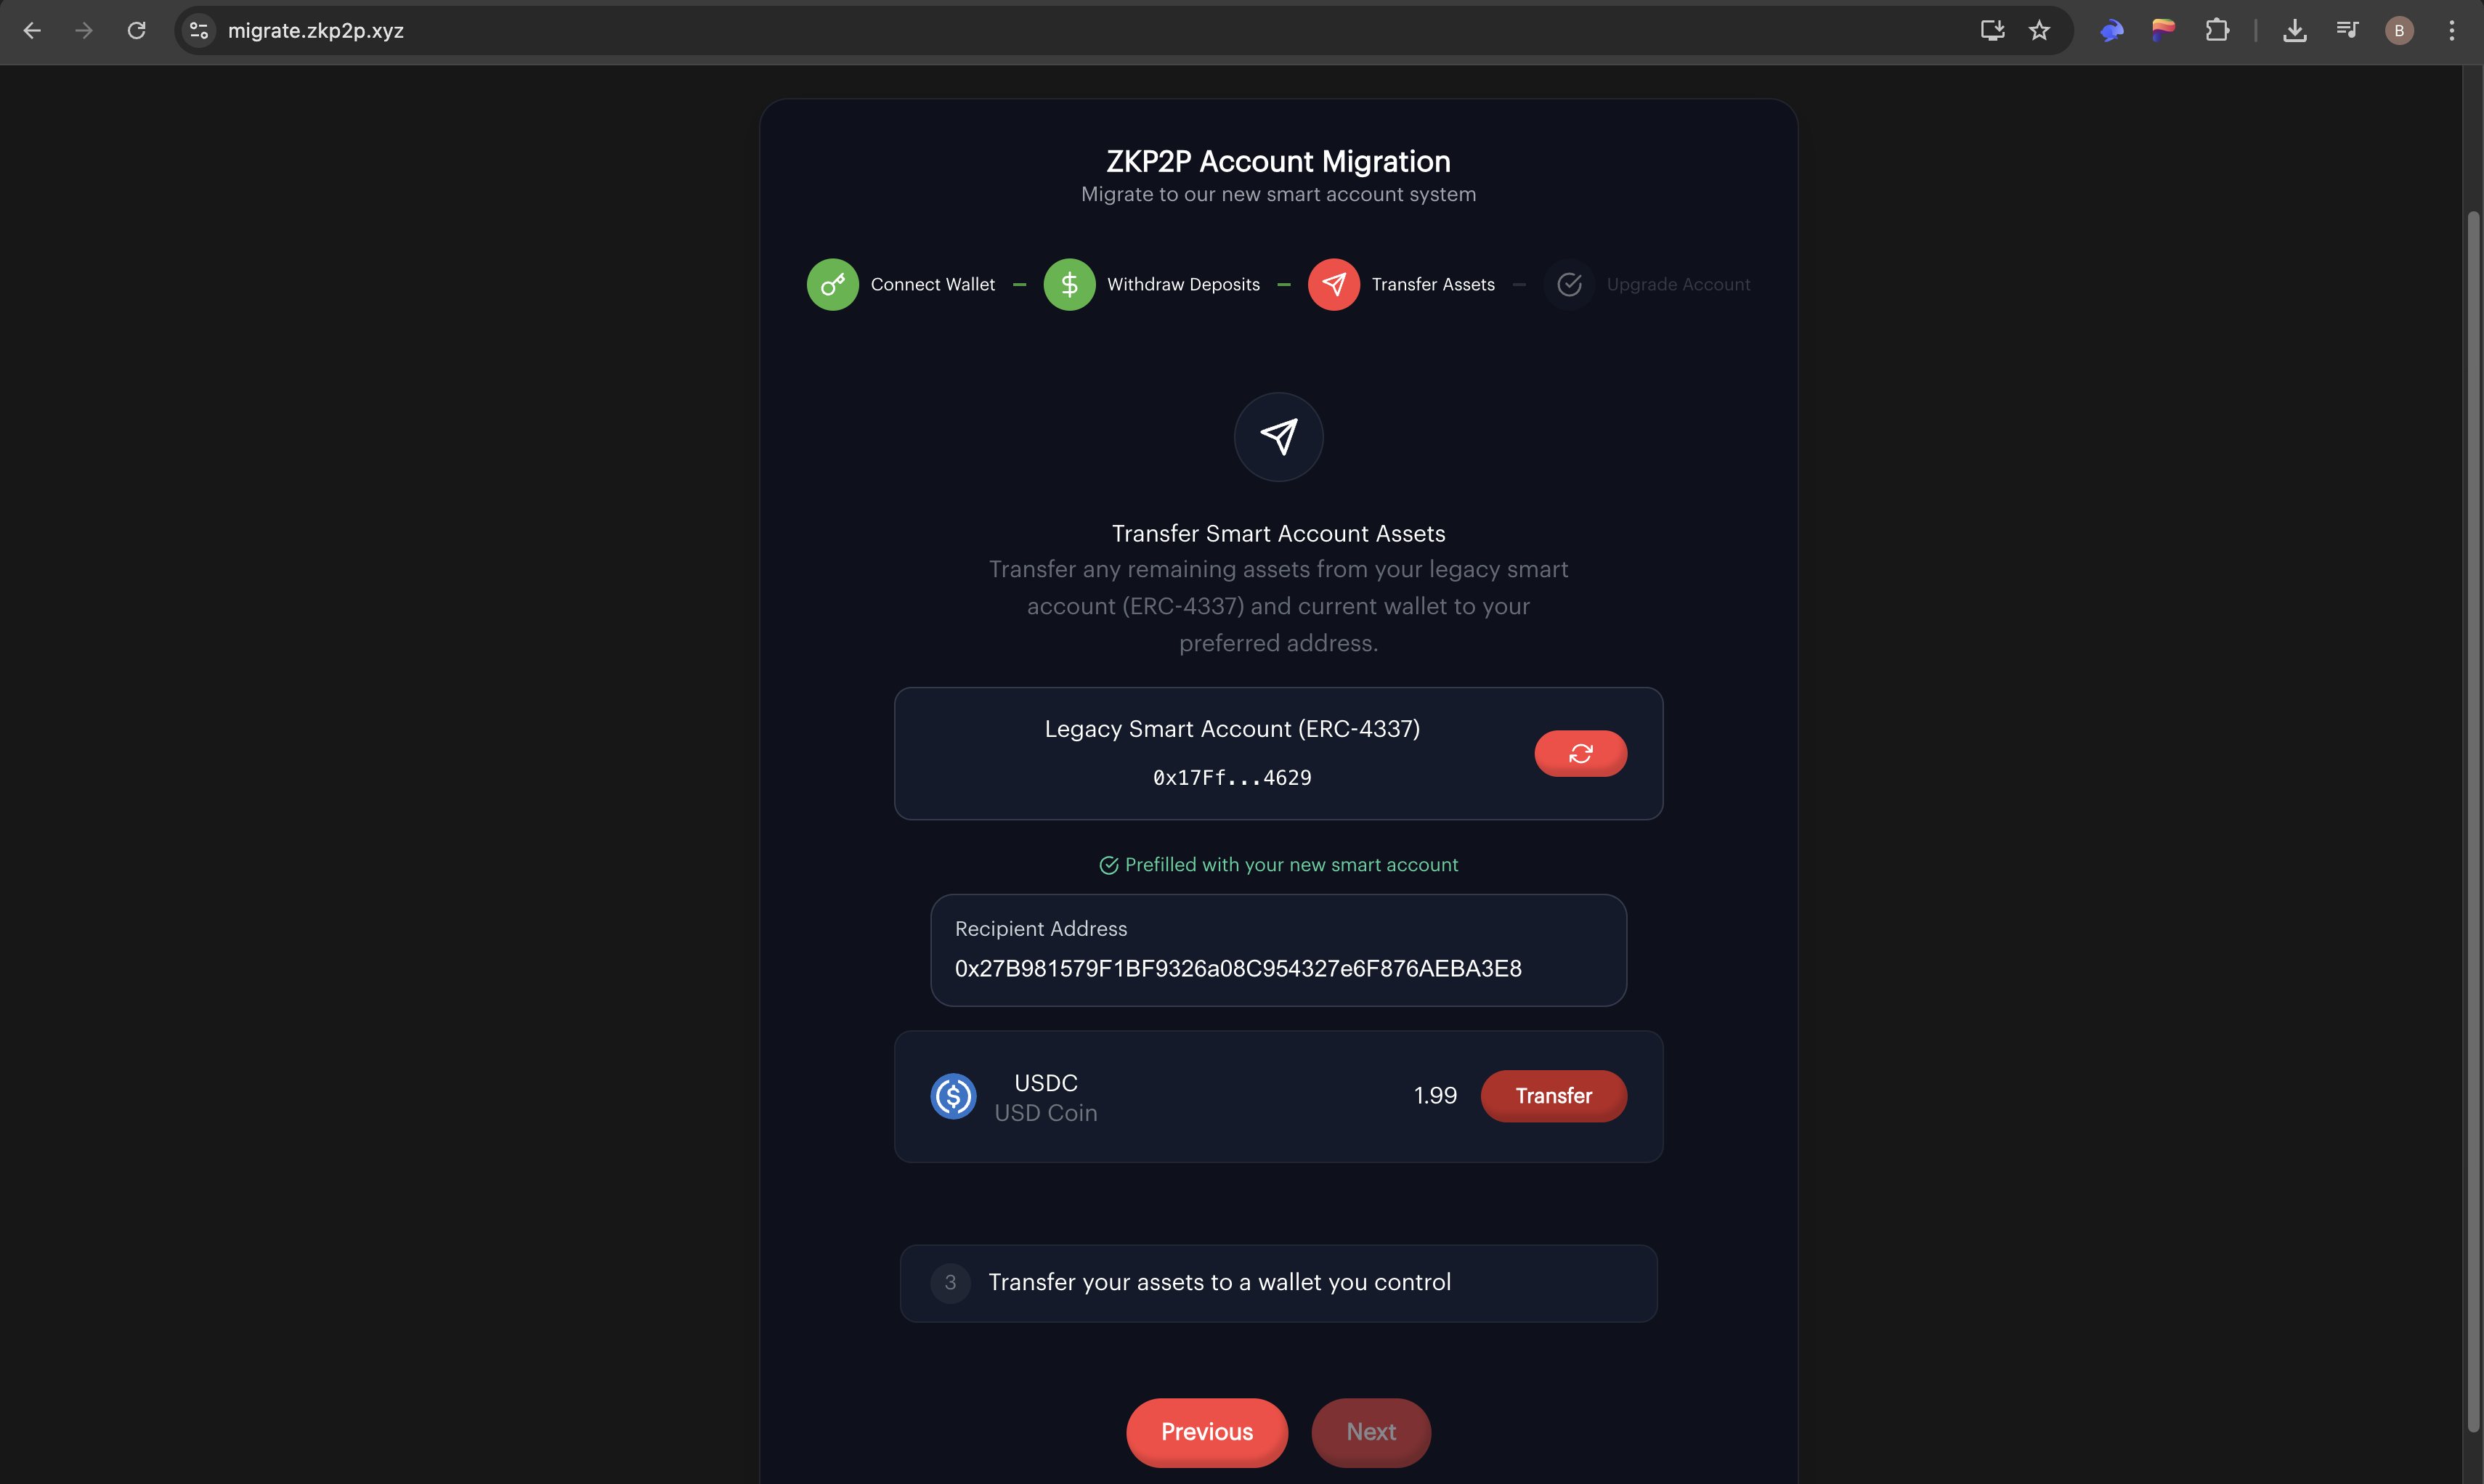Open the rainbow-striped extension icon
The image size is (2484, 1484).
pyautogui.click(x=2164, y=31)
